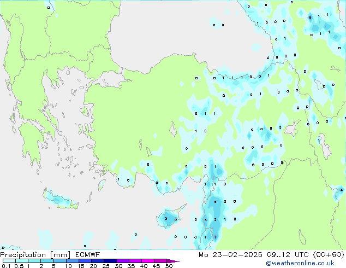Select the 0.1–0.5 mm legend color swatch

9,261
